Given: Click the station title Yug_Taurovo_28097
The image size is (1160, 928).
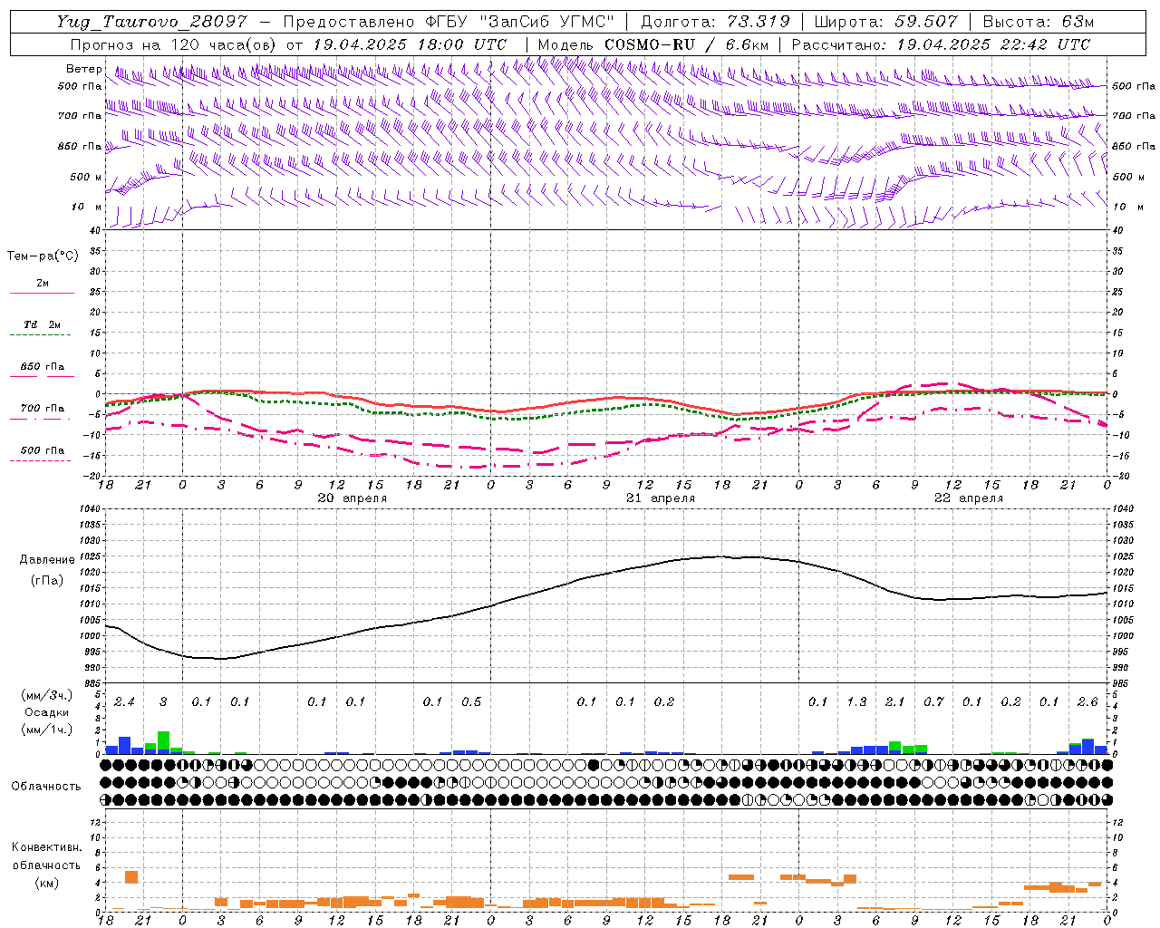Looking at the screenshot, I should tap(151, 22).
